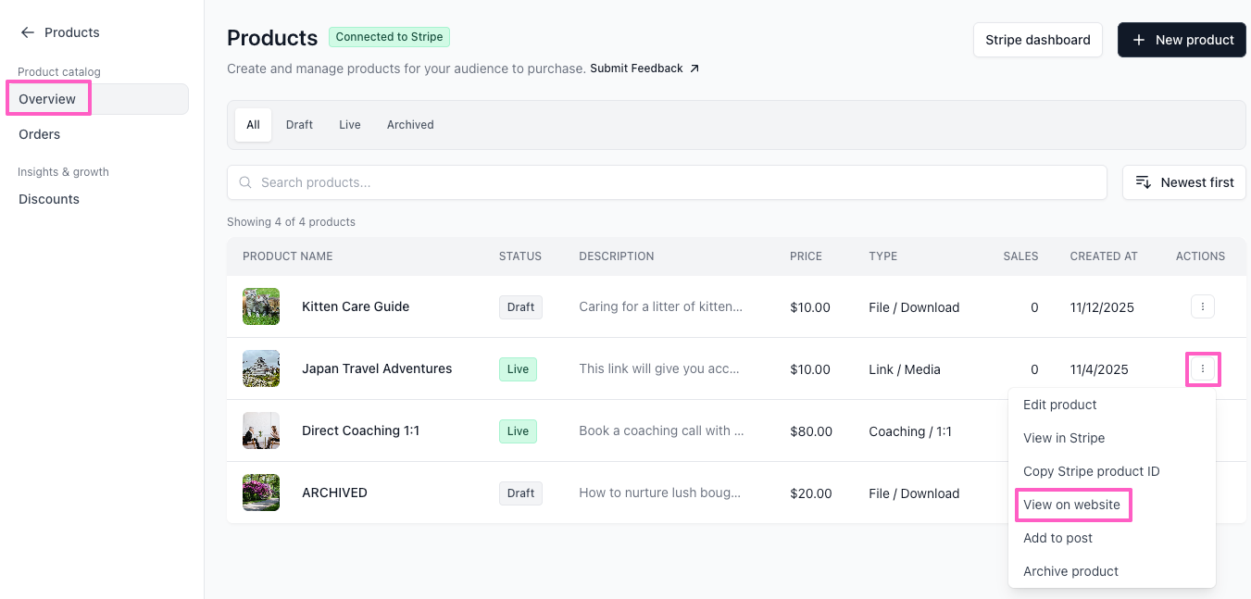This screenshot has height=599, width=1251.
Task: Click the back arrow next to Products
Action: pyautogui.click(x=28, y=32)
